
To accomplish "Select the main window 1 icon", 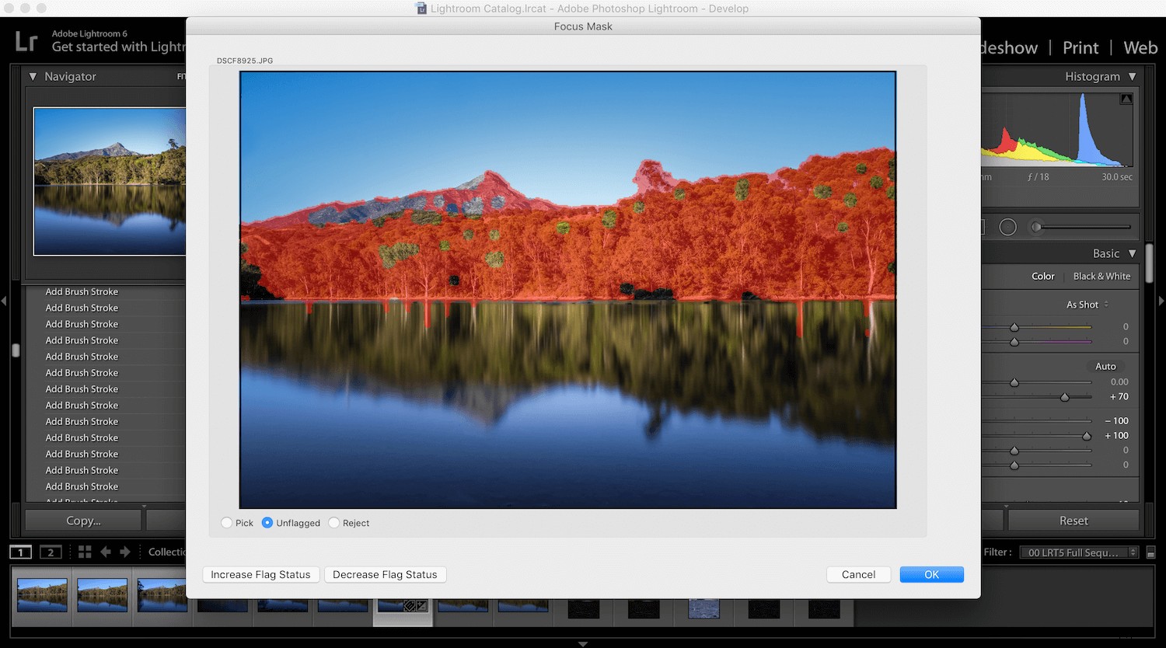I will pyautogui.click(x=19, y=552).
